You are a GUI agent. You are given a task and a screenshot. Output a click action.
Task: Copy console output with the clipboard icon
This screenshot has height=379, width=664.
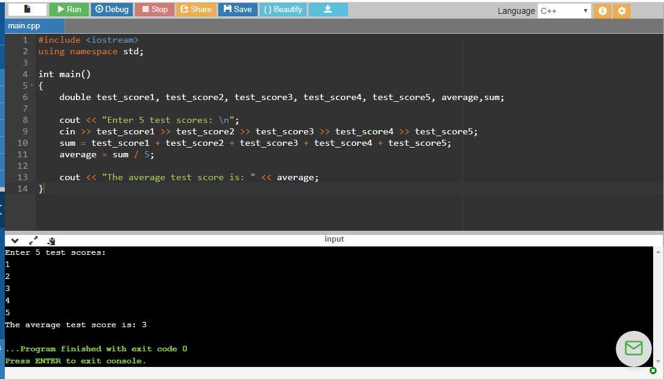[51, 241]
